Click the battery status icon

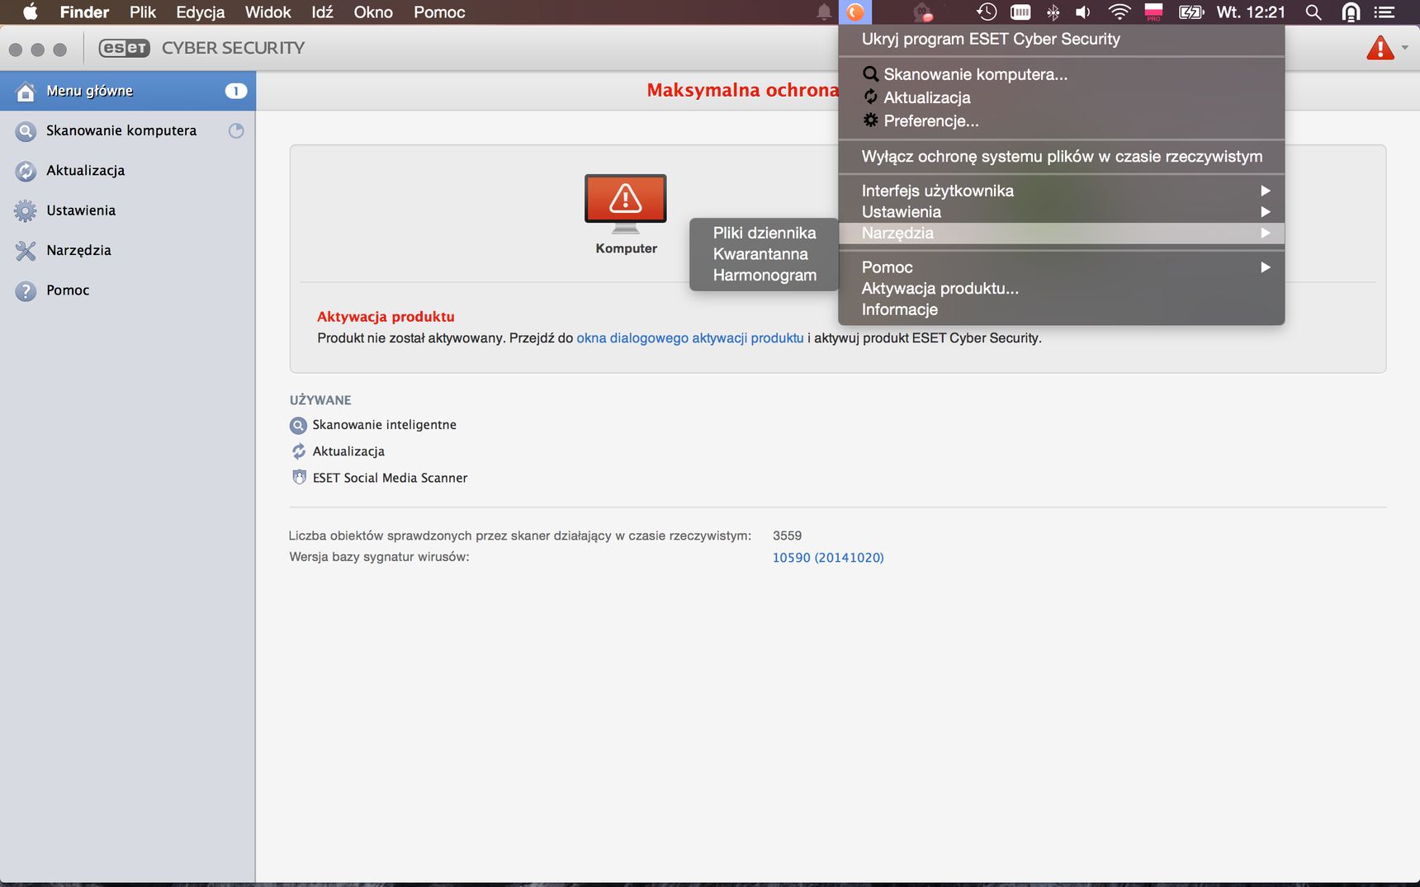tap(1191, 12)
